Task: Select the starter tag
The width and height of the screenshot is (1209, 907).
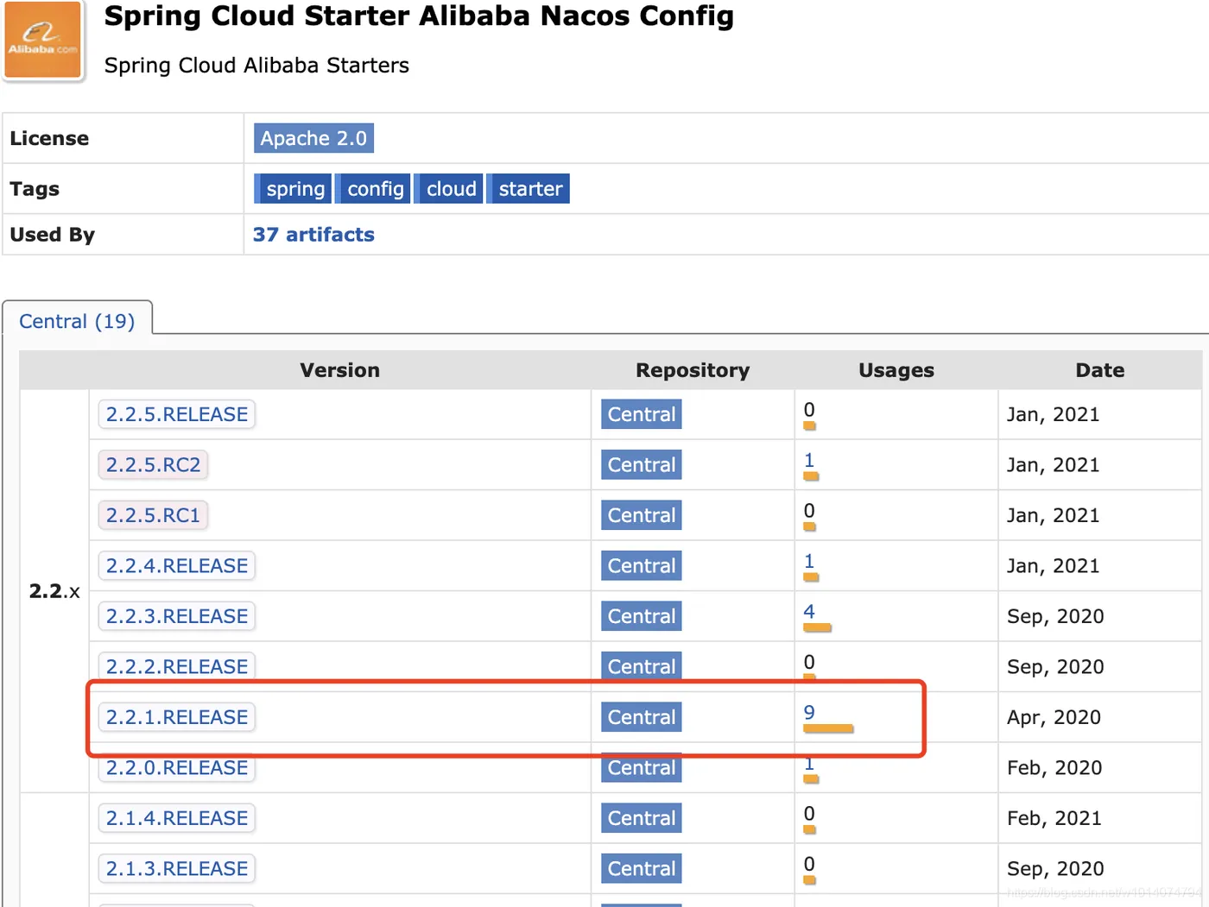Action: (529, 189)
